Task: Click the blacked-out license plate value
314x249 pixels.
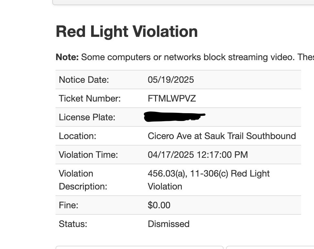Action: (174, 117)
